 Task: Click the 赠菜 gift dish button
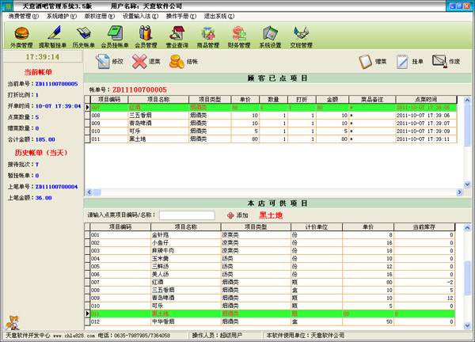(372, 61)
